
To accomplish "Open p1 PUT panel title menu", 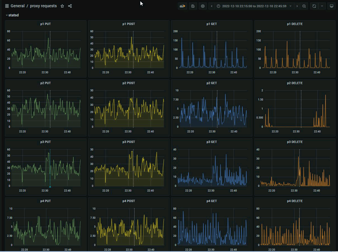I will [x=46, y=24].
